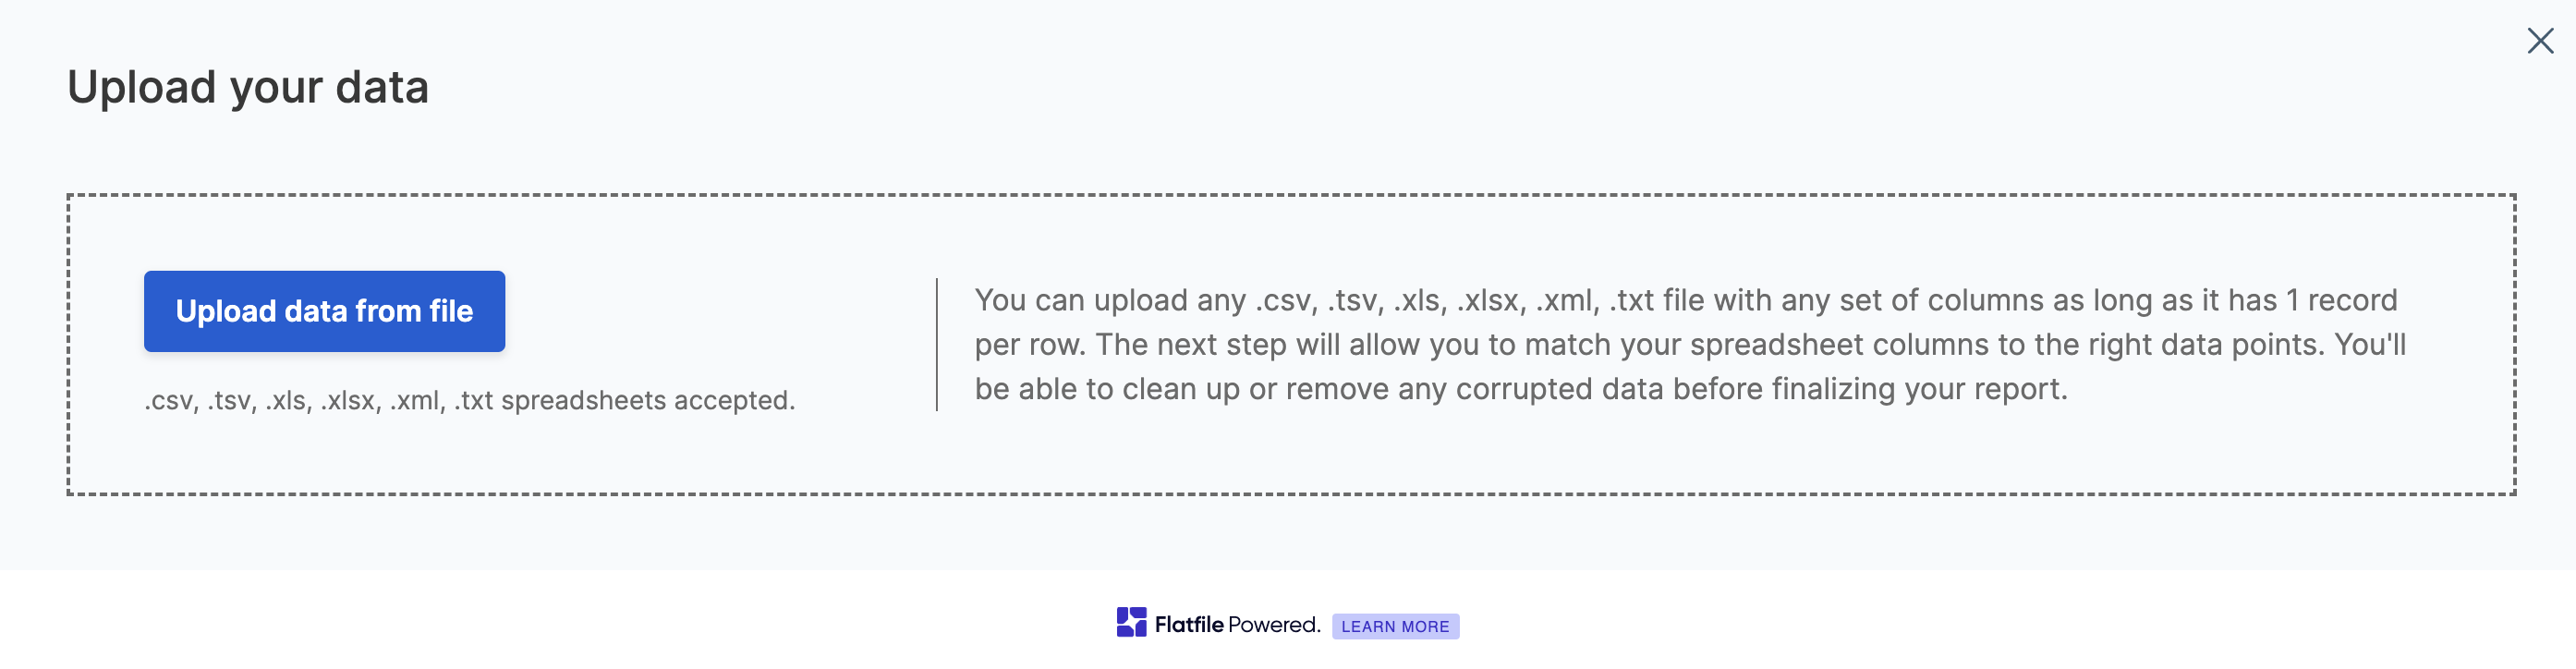Select the dismiss cross above the upload panel
This screenshot has height=669, width=2576.
[x=2541, y=41]
